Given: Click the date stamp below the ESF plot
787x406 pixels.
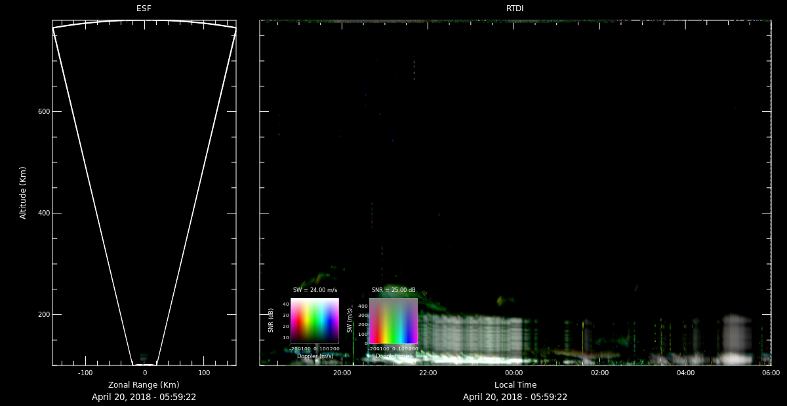Looking at the screenshot, I should pos(144,397).
